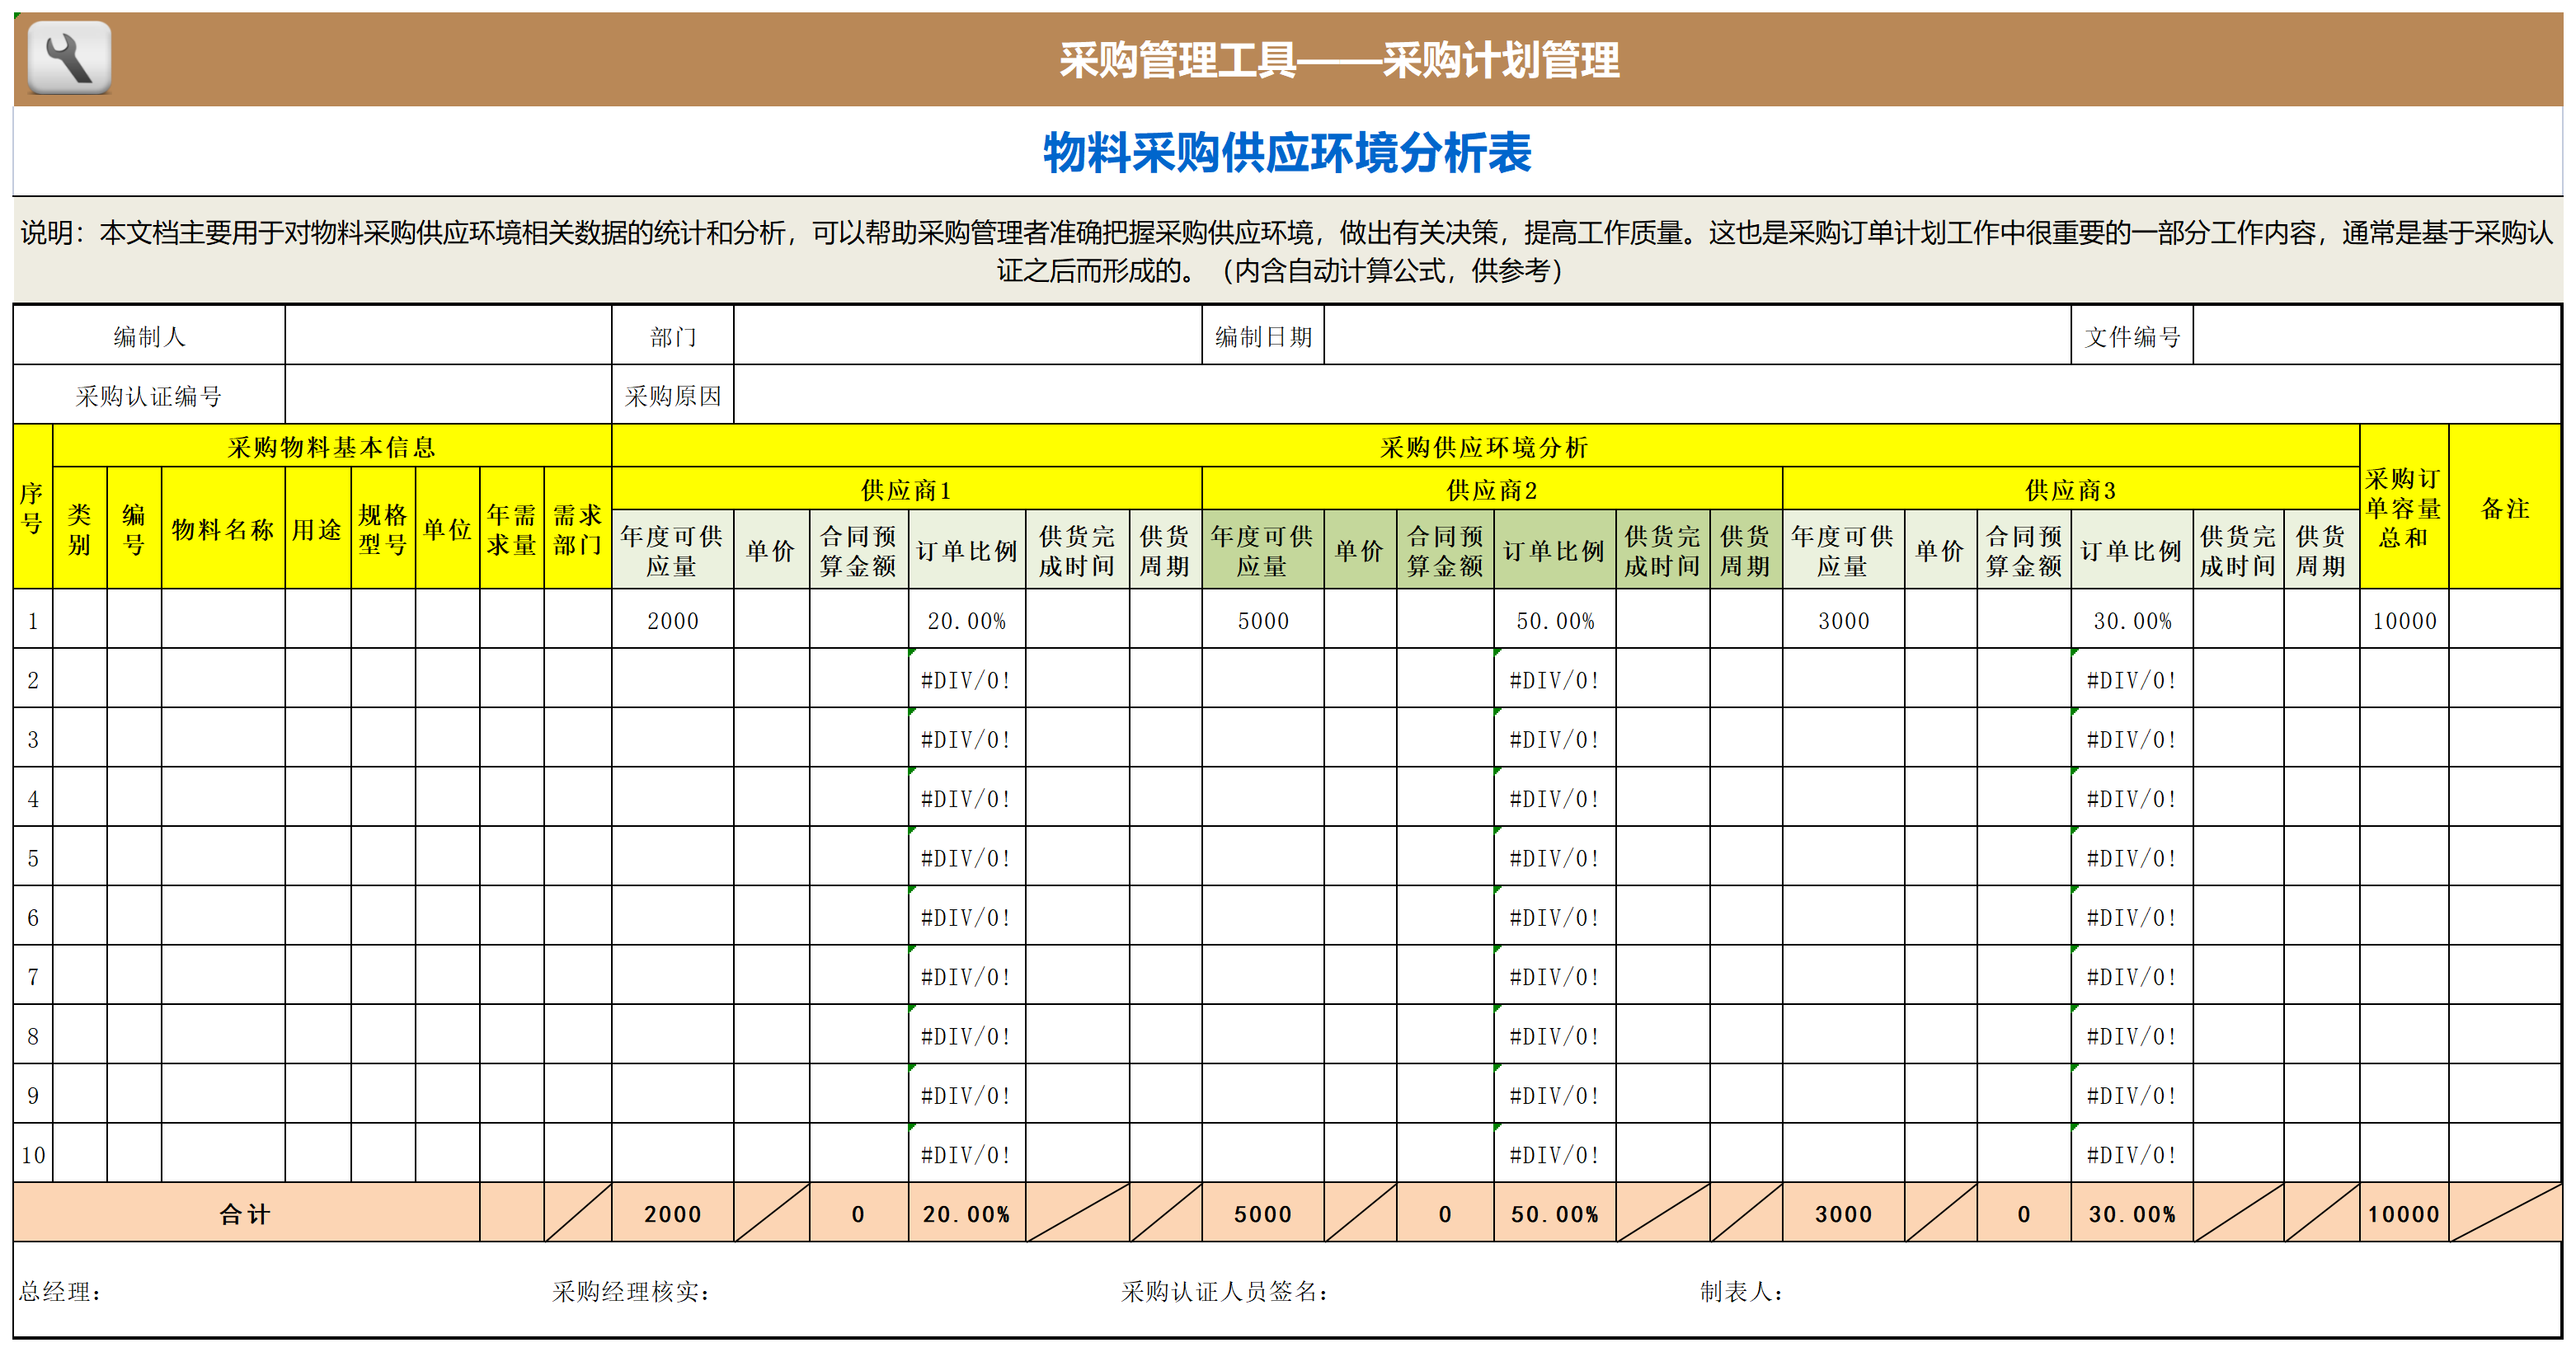Image resolution: width=2576 pixels, height=1352 pixels.
Task: Click the bold 3000 in 合计 row
Action: pos(1844,1214)
